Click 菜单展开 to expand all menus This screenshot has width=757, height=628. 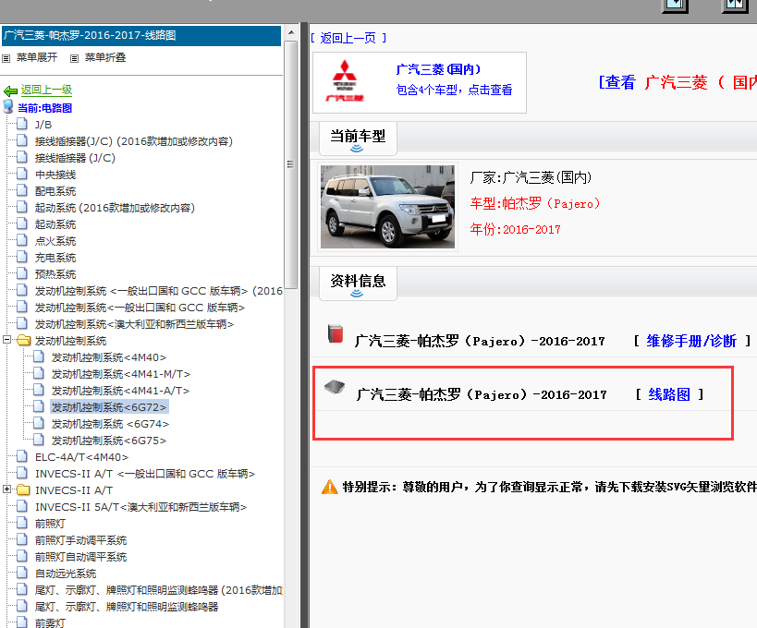coord(37,57)
